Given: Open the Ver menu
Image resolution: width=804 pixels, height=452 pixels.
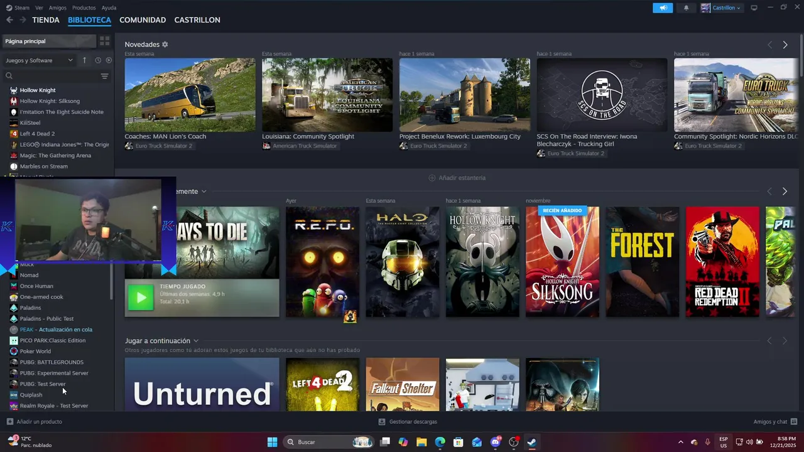Looking at the screenshot, I should [40, 8].
